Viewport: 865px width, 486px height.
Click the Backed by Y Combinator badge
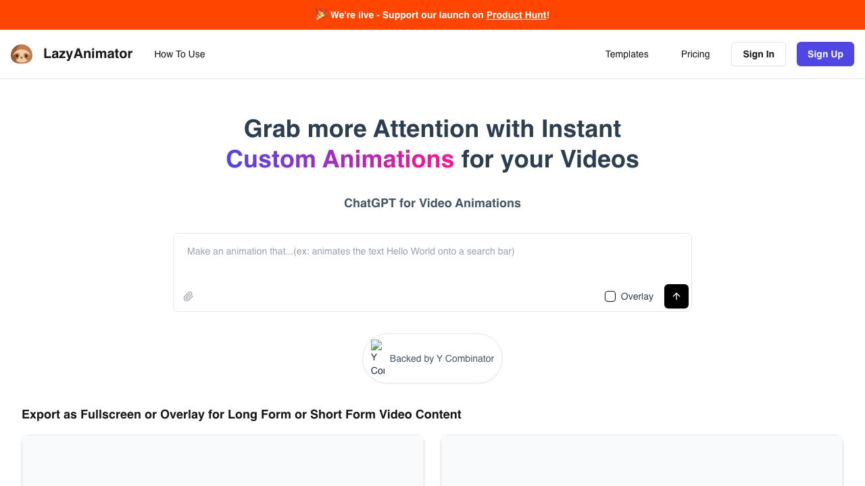(432, 358)
